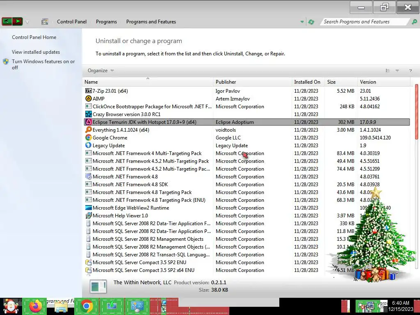Screen dimensions: 420x315
Task: Open the Control Panel taskbar button
Action: 137,306
